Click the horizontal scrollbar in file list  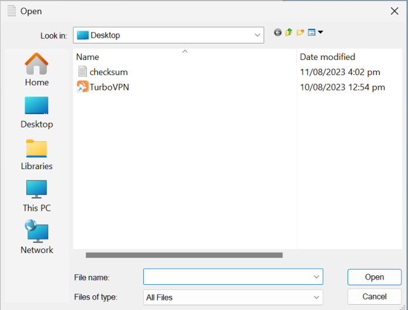click(184, 255)
